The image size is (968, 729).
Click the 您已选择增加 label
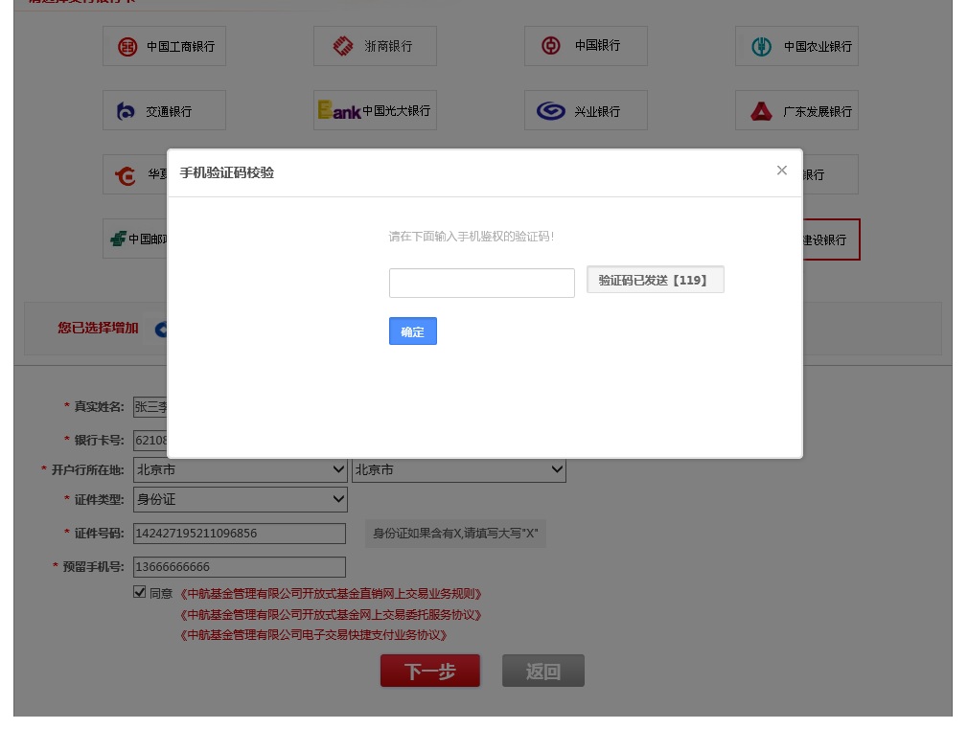point(98,328)
